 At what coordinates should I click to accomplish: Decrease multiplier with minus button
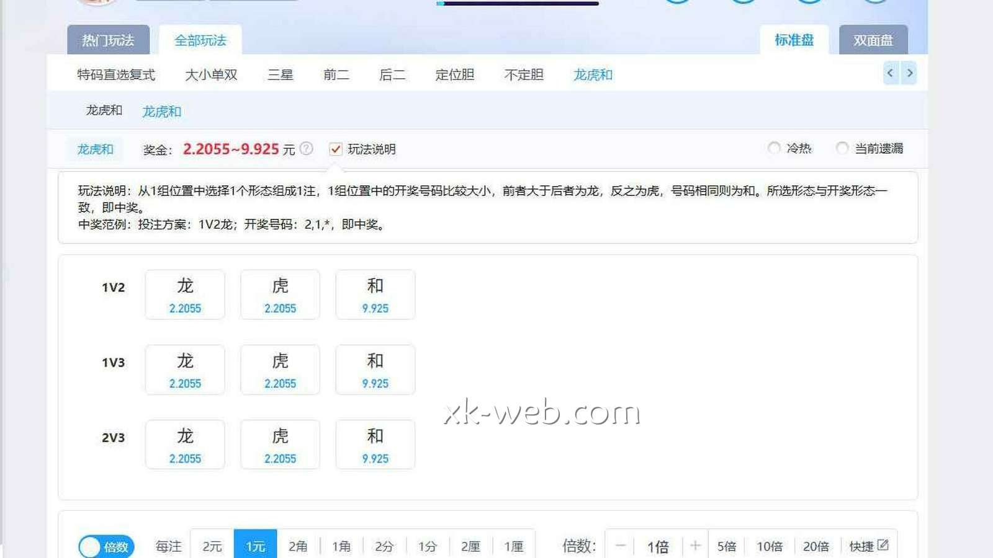click(620, 546)
